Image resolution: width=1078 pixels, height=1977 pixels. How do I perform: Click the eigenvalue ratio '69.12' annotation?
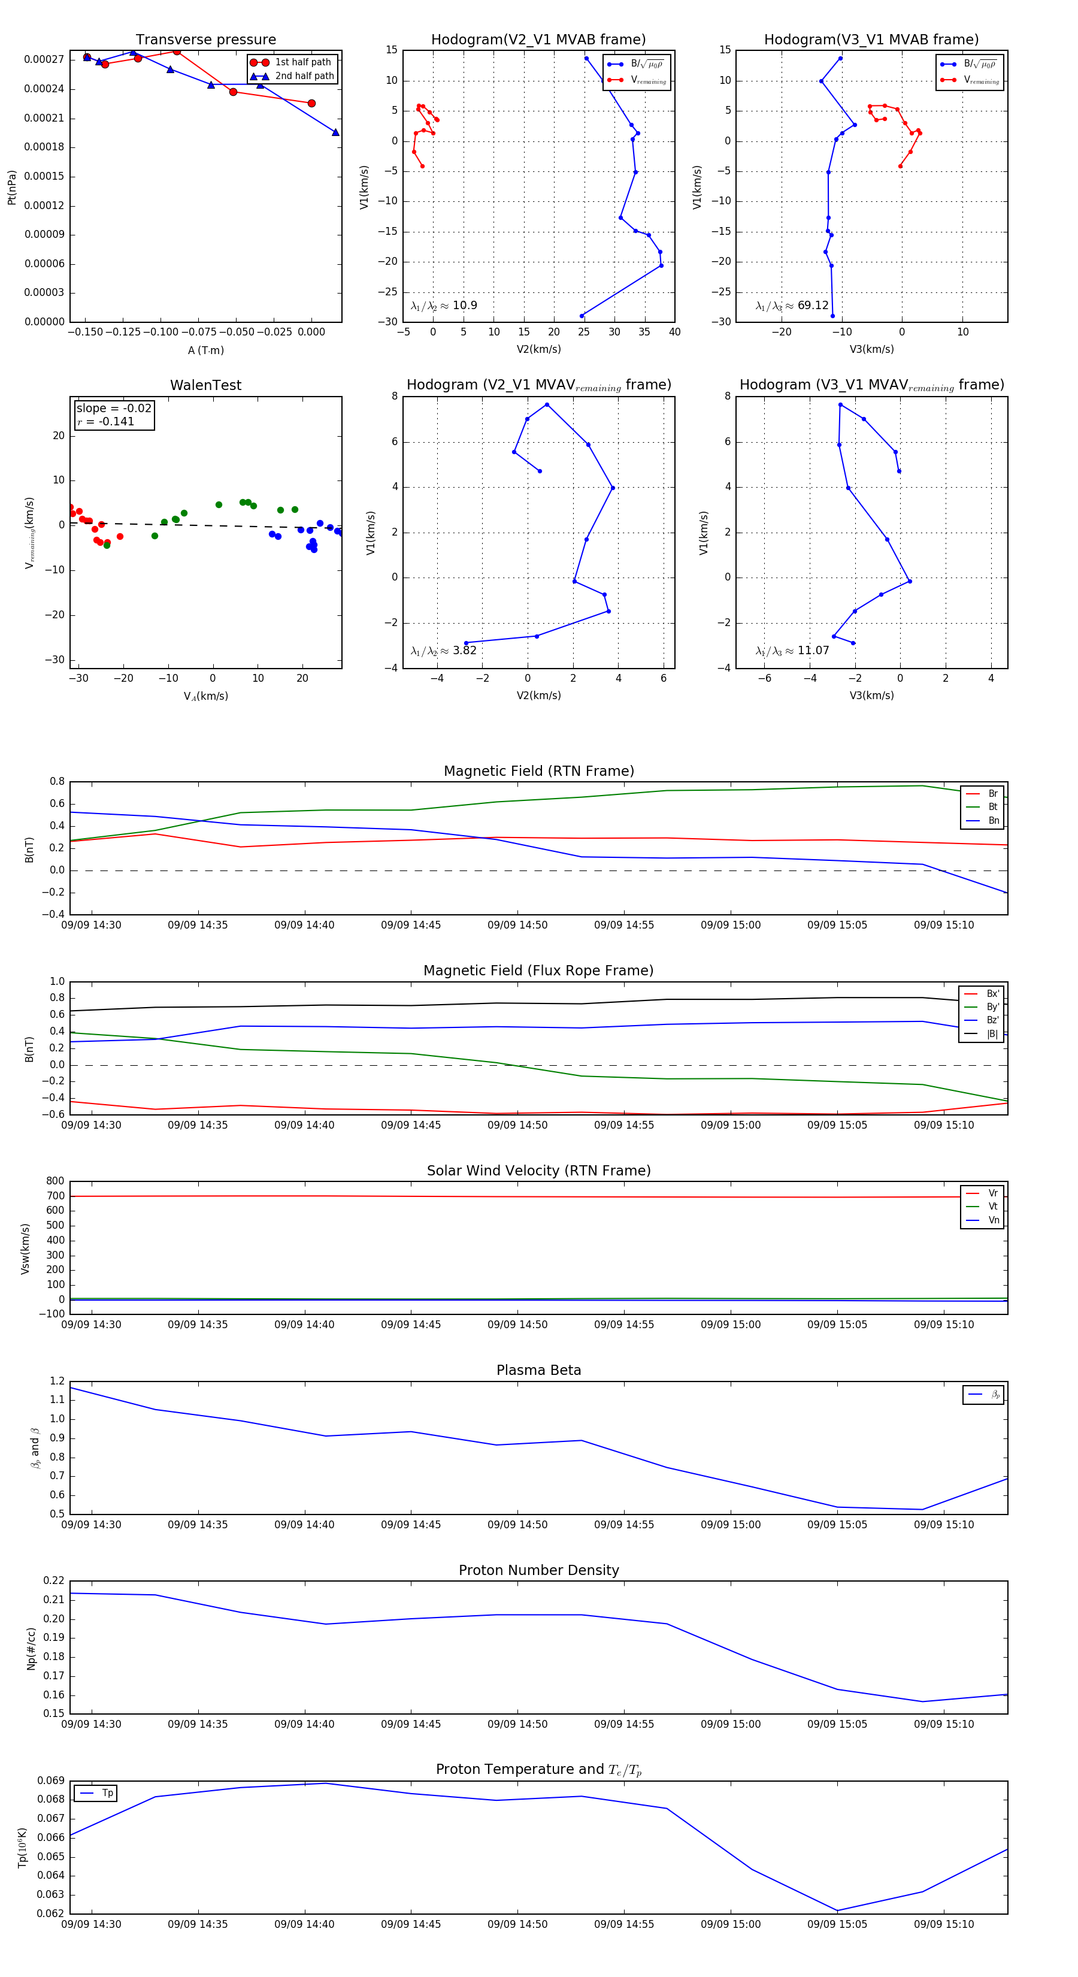[x=792, y=306]
